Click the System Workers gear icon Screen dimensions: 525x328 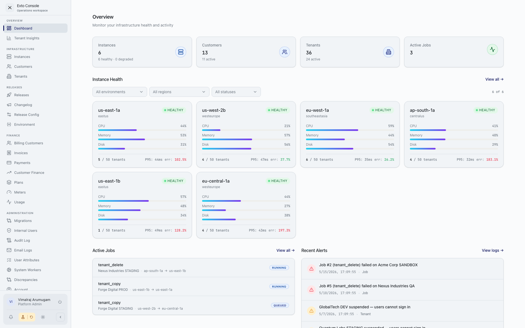9,270
